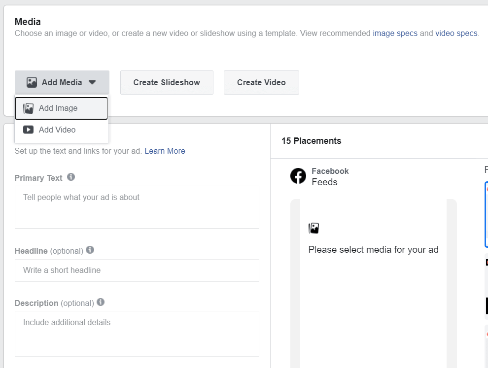Screen dimensions: 488x368
Task: Click the Primary Text info icon
Action: tap(71, 177)
